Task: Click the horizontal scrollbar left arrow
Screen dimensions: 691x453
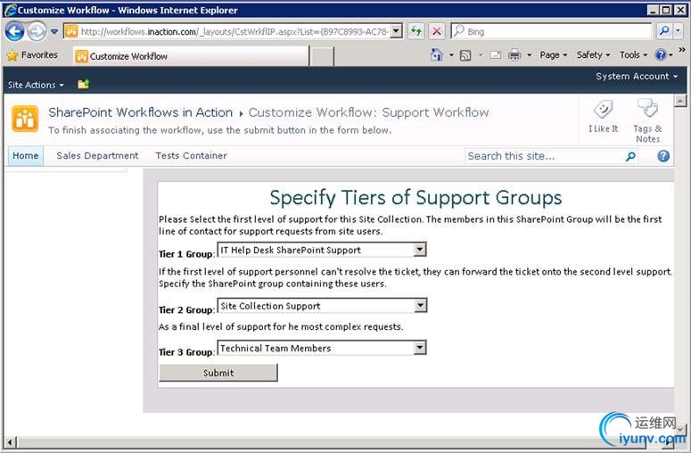Action: [10, 442]
